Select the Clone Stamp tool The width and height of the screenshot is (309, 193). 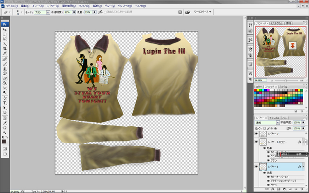(x=5, y=69)
